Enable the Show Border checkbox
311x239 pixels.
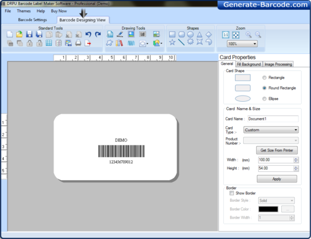pos(231,193)
